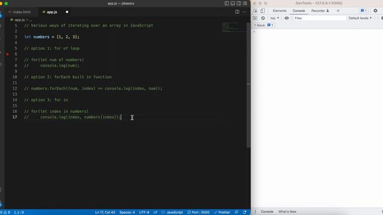Open the 1 Issue link in console
This screenshot has width=383, height=215.
[263, 25]
